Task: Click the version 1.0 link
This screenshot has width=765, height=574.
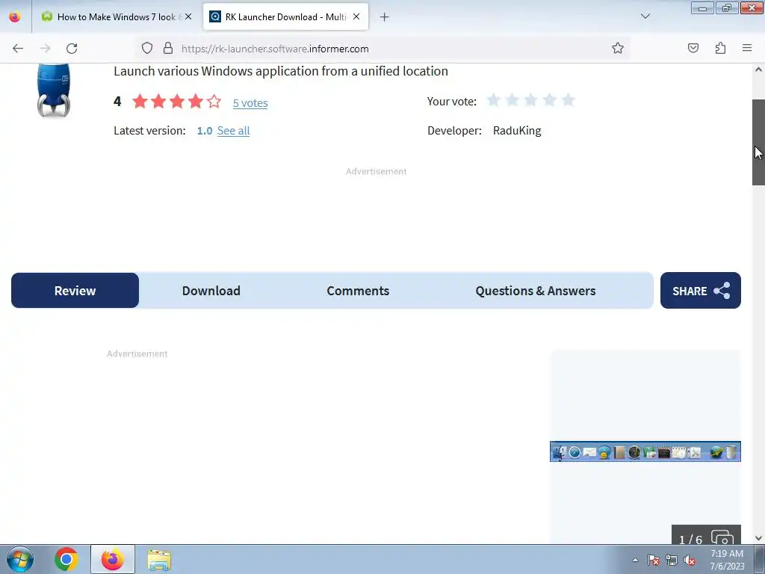Action: [205, 131]
